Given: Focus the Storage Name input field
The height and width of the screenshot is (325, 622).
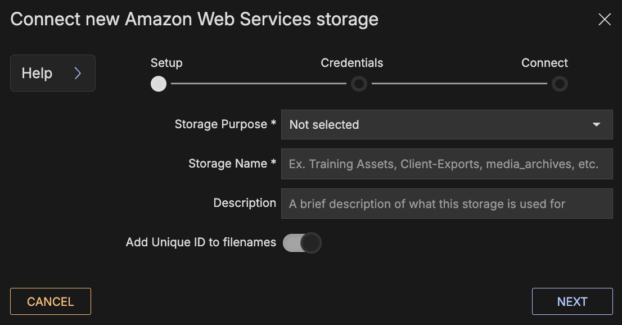Looking at the screenshot, I should (447, 164).
